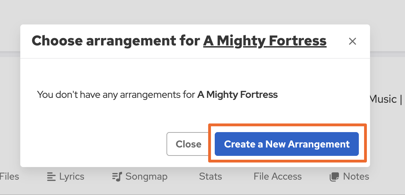This screenshot has width=405, height=195.
Task: Click empty dialog footer left of Close
Action: 91,144
